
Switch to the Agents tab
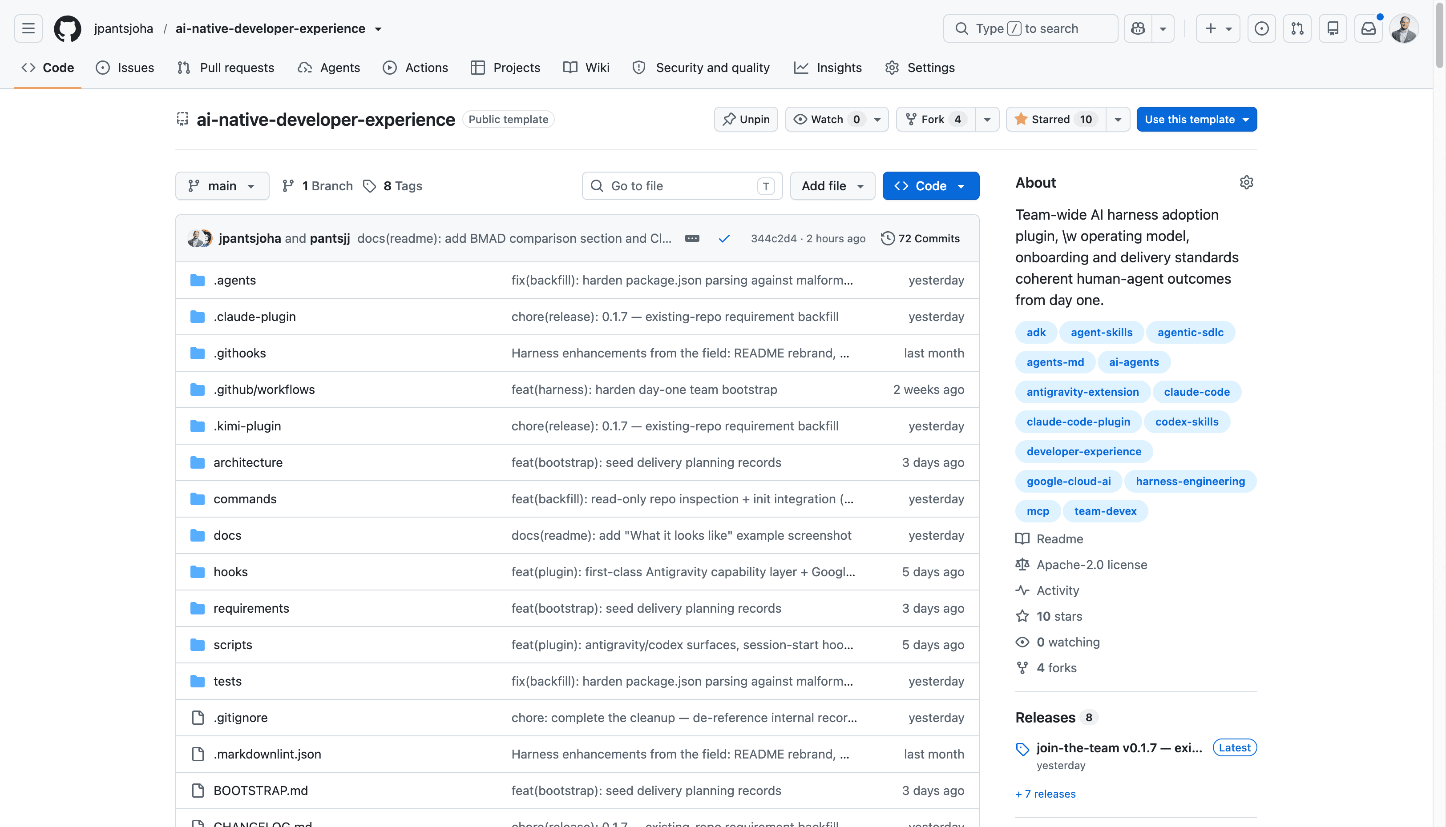pyautogui.click(x=328, y=68)
